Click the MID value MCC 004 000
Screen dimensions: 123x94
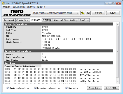pos(52,36)
